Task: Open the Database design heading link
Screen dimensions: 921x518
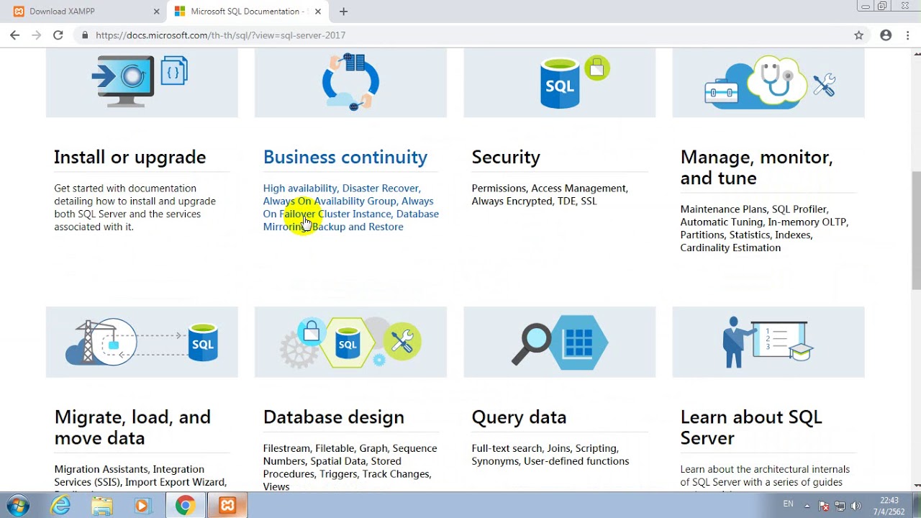Action: coord(334,417)
